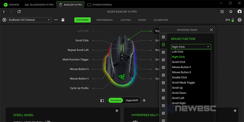Close the Sensitivity Clutch panel
The height and width of the screenshot is (122, 244).
click(x=211, y=30)
